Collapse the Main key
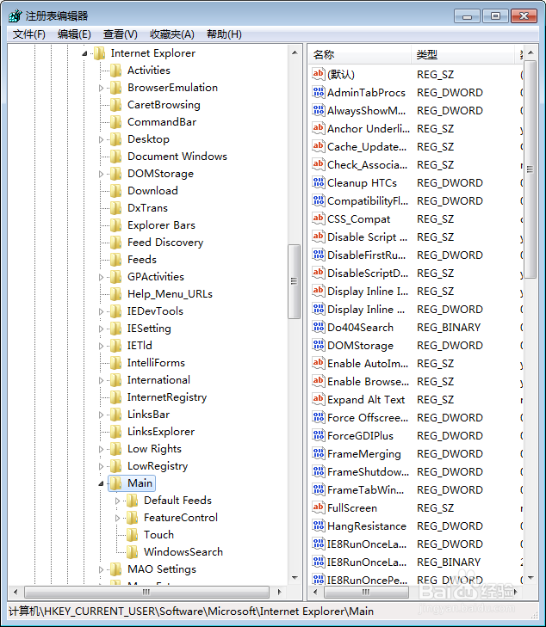Viewport: 546px width, 627px height. tap(101, 483)
